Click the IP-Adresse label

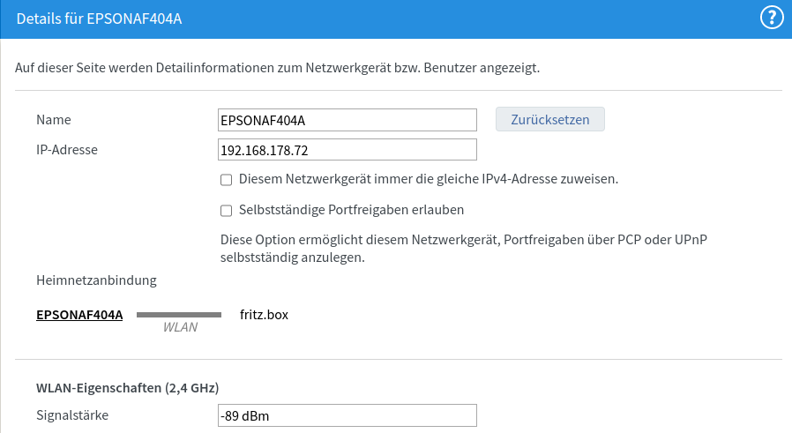click(67, 150)
